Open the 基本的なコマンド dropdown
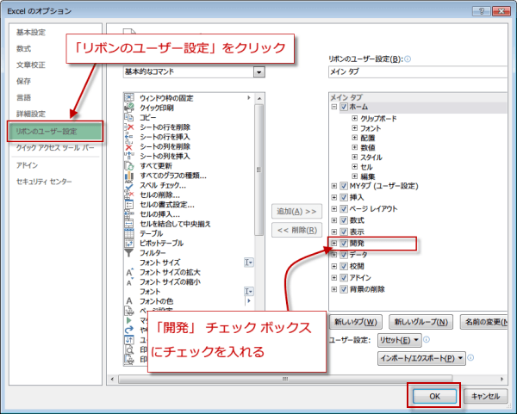517x414 pixels. [258, 72]
